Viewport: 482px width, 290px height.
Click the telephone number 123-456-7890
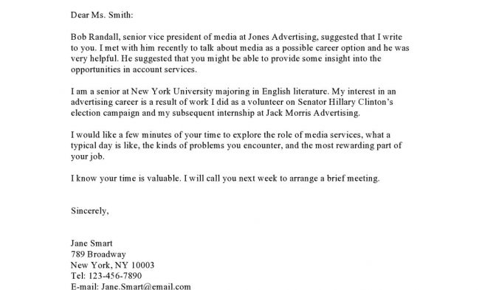coord(115,275)
